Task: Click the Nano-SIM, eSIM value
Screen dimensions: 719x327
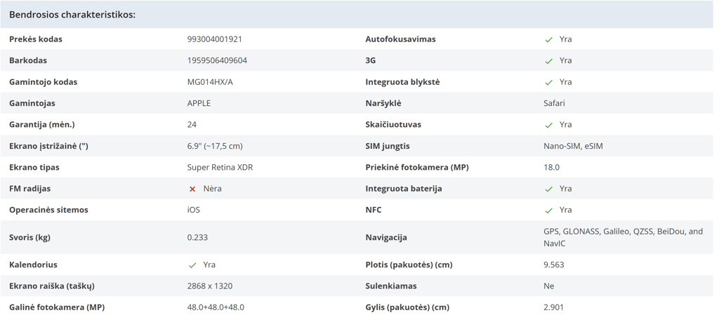Action: 573,146
